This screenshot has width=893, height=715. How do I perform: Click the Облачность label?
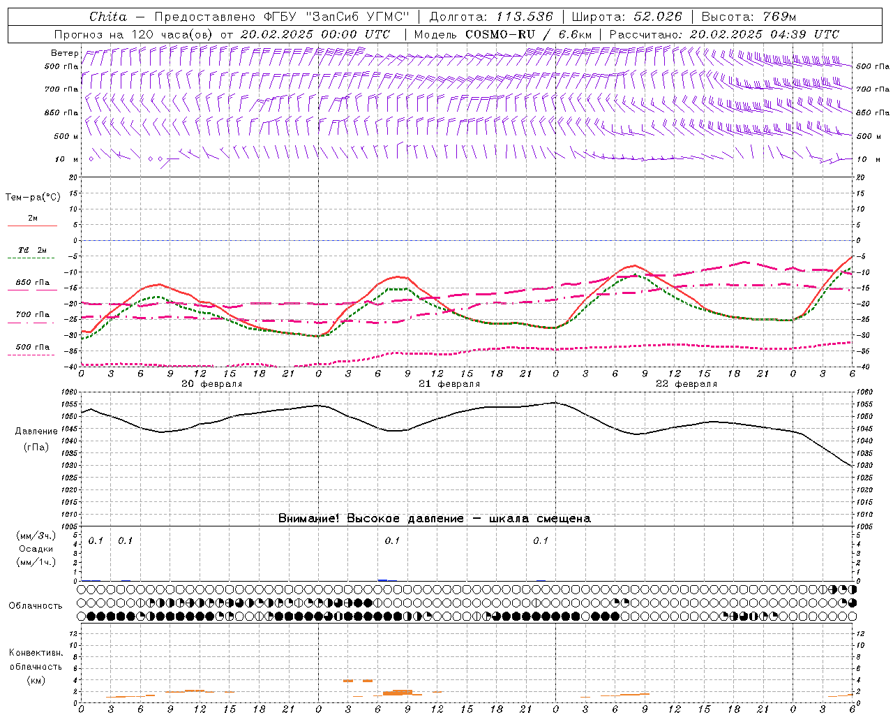click(36, 605)
